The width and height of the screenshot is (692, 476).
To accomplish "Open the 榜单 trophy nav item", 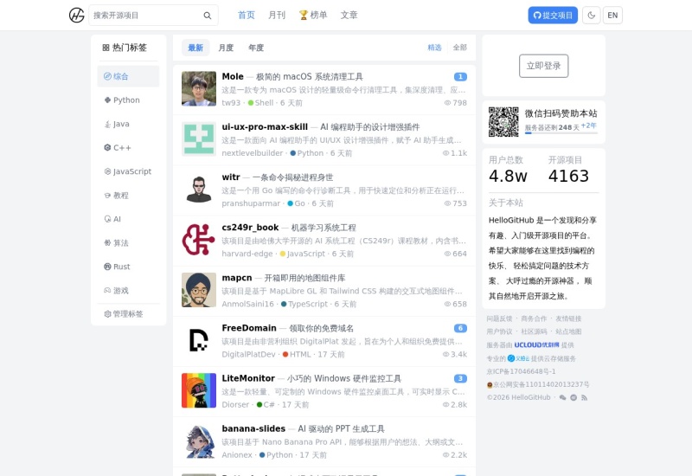I will 313,15.
